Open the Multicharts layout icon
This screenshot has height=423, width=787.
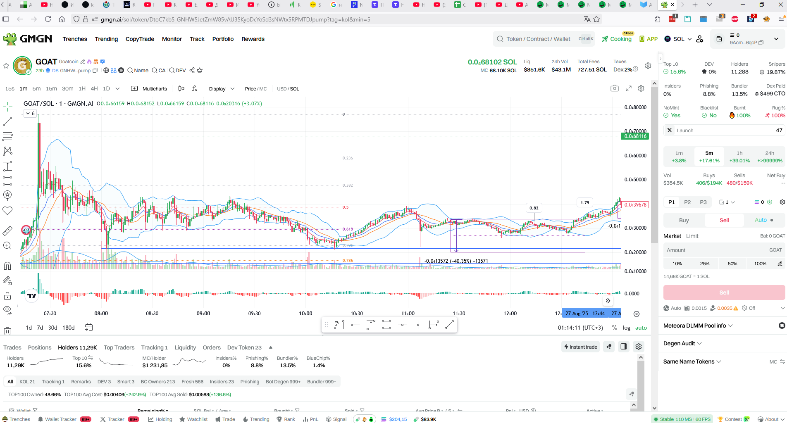(x=134, y=88)
